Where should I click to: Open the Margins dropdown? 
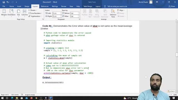click(4, 13)
